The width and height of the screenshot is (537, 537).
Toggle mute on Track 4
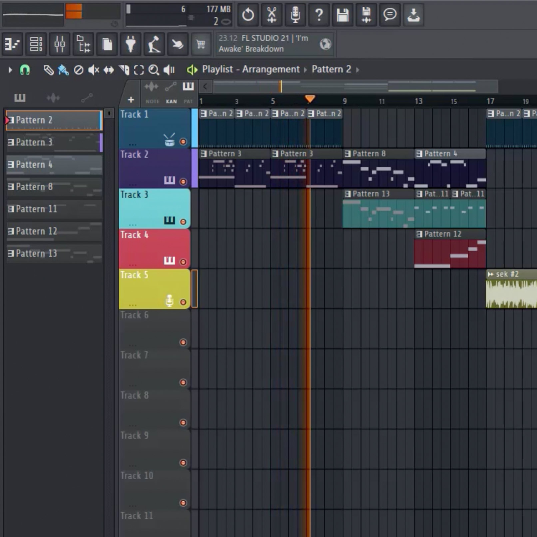point(183,262)
